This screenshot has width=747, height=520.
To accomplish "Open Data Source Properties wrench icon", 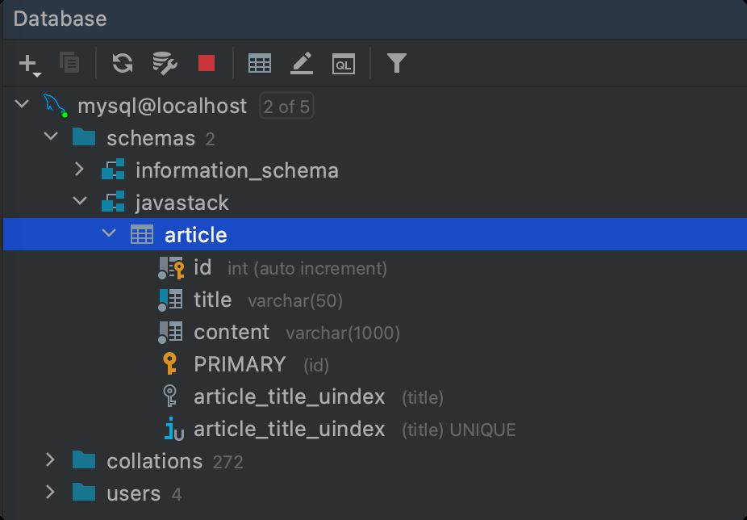I will click(x=165, y=63).
